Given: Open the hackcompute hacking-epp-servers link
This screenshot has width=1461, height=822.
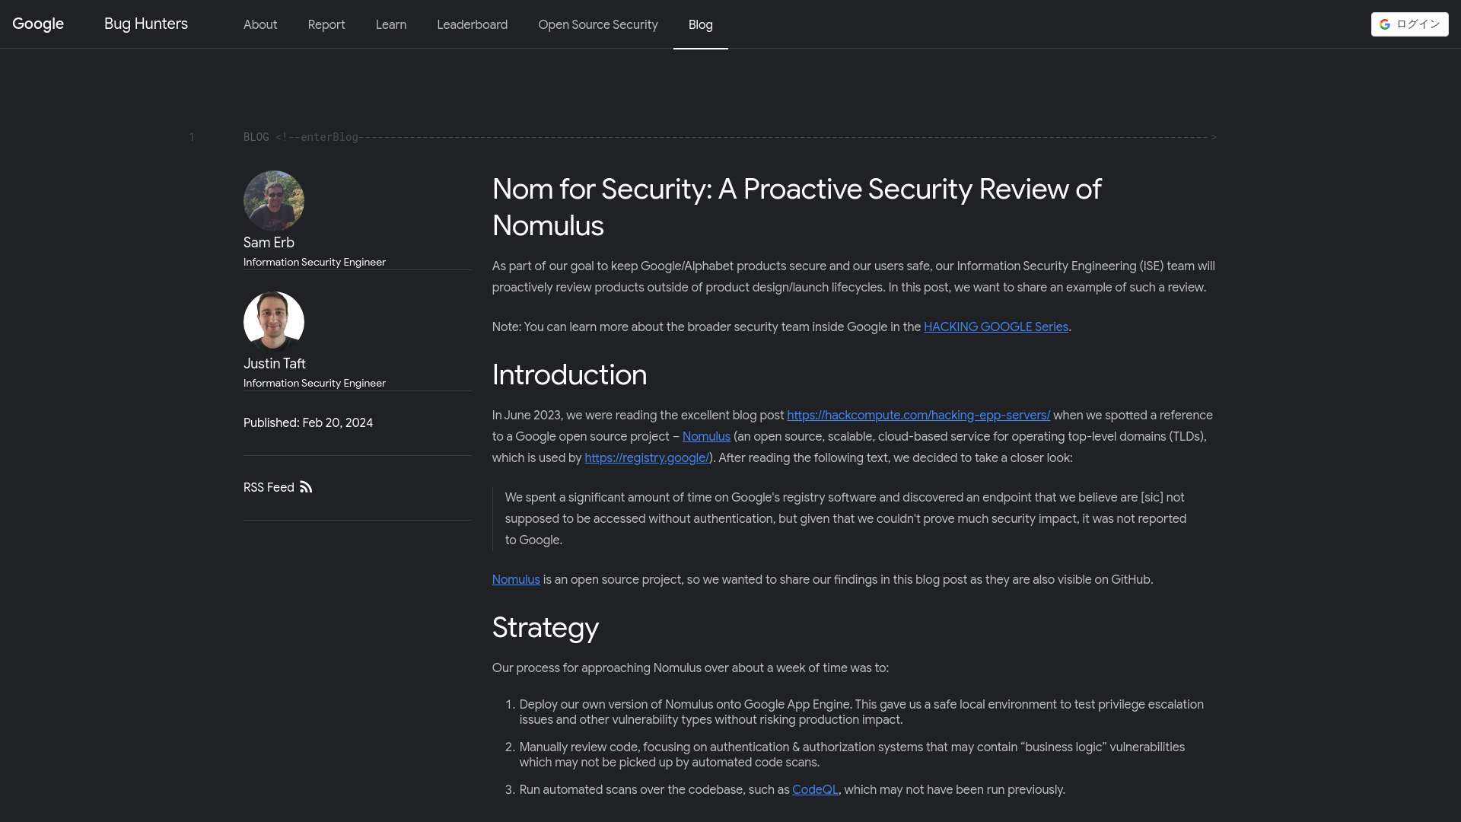Looking at the screenshot, I should 918,415.
